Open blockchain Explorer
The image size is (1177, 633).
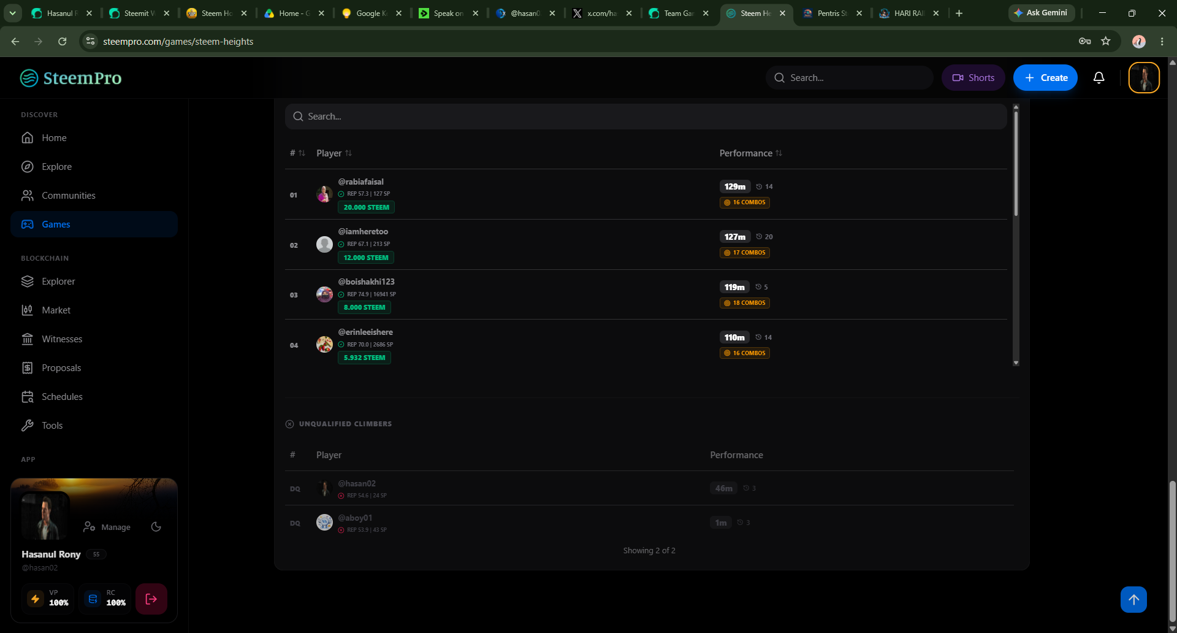coord(94,282)
